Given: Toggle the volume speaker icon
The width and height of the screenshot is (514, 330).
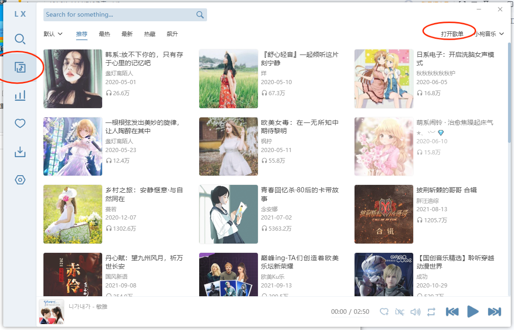Looking at the screenshot, I should (x=416, y=312).
